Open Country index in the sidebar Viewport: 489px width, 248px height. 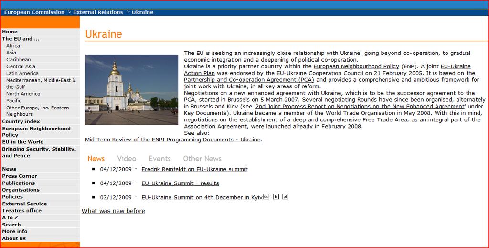(x=21, y=121)
